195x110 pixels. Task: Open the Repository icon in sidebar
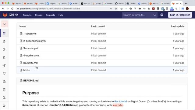click(4, 41)
